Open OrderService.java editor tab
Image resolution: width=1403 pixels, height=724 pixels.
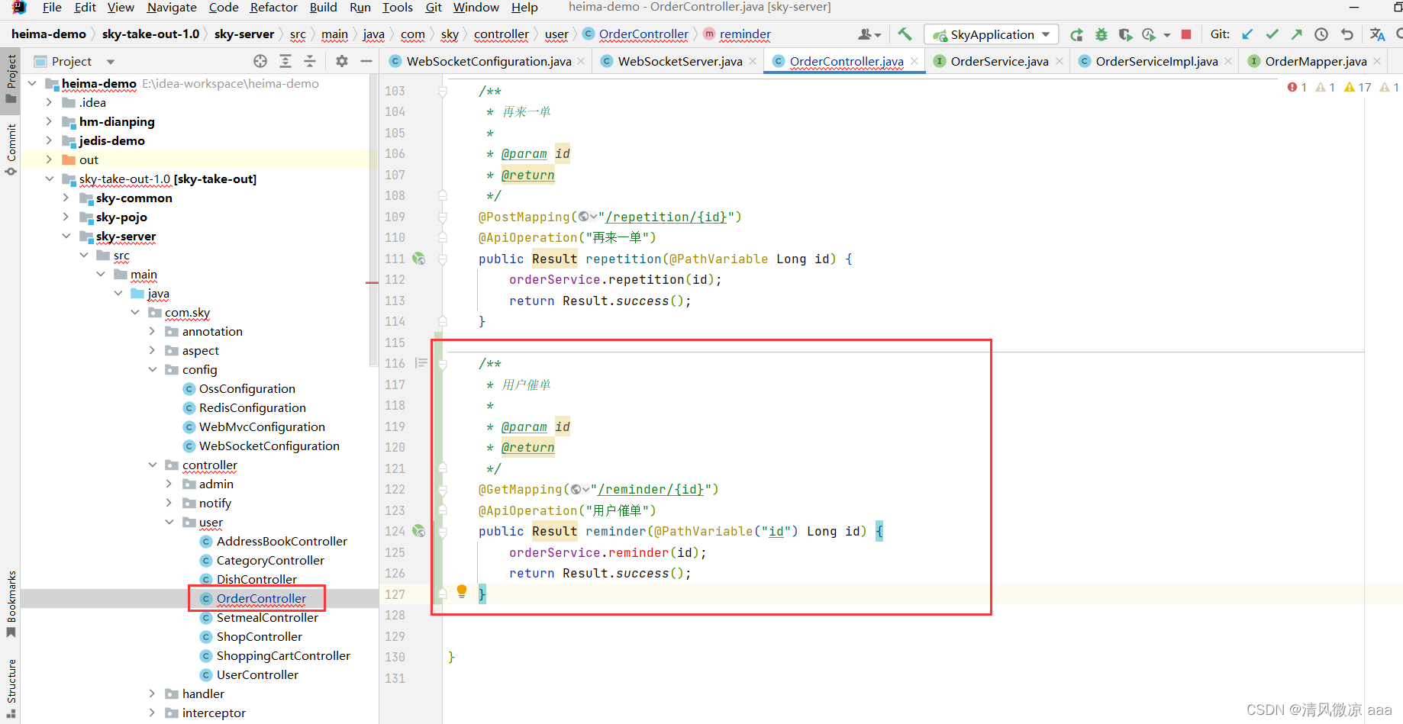[x=999, y=61]
